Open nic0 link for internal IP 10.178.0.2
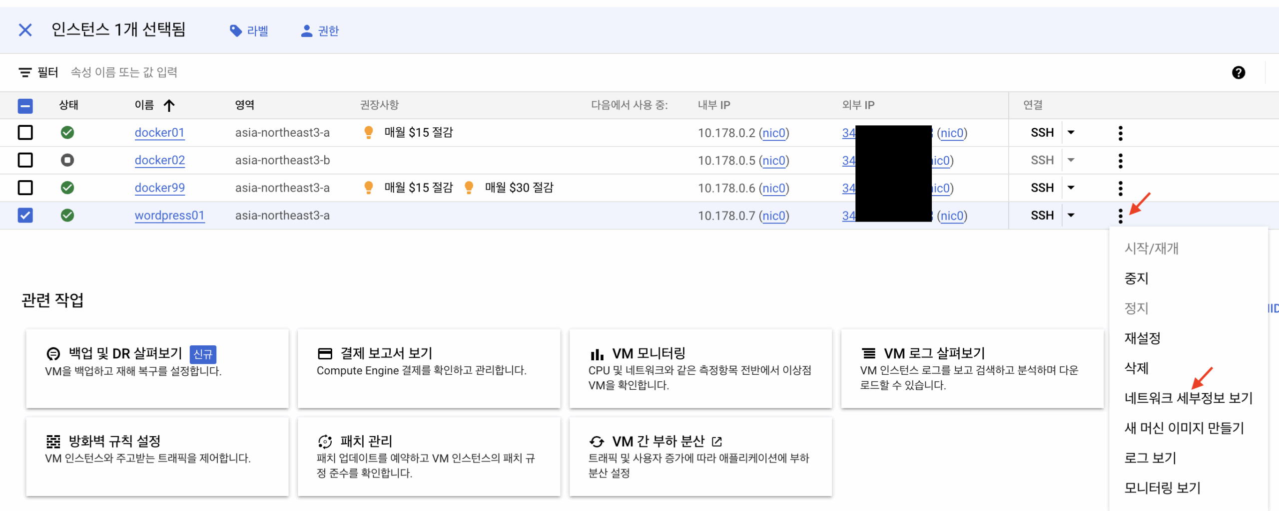This screenshot has height=511, width=1279. pyautogui.click(x=774, y=133)
